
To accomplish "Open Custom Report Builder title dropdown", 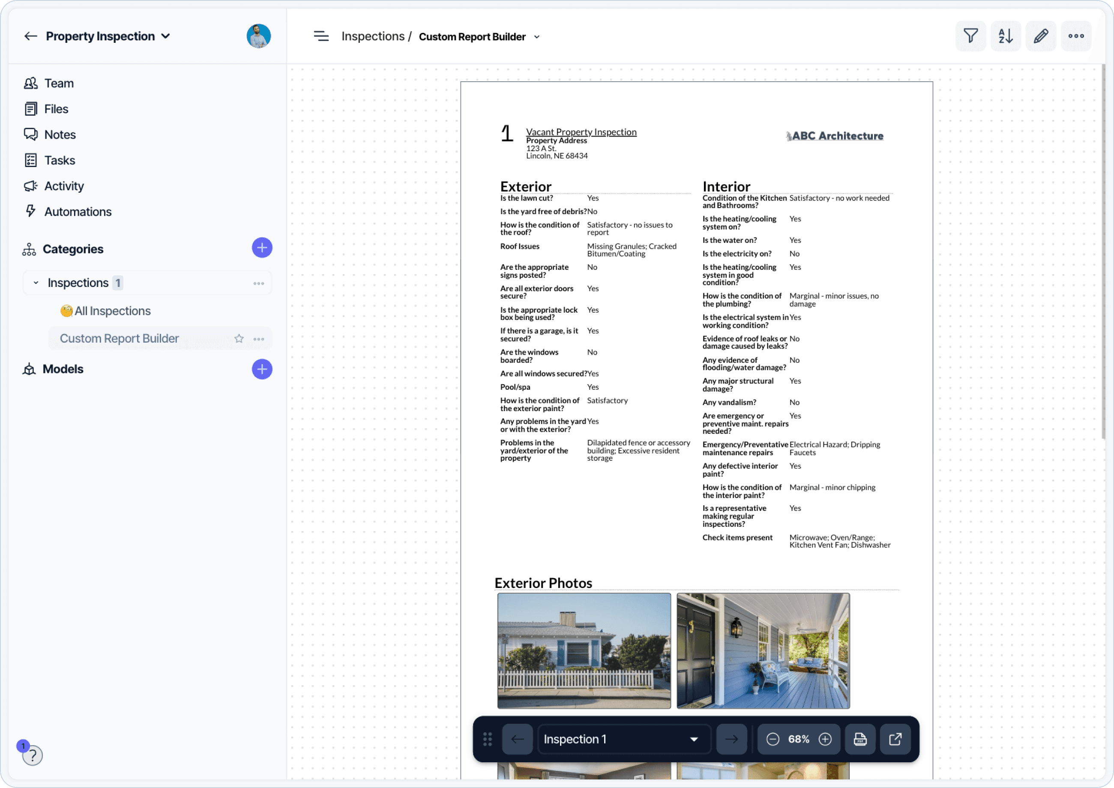I will 537,37.
